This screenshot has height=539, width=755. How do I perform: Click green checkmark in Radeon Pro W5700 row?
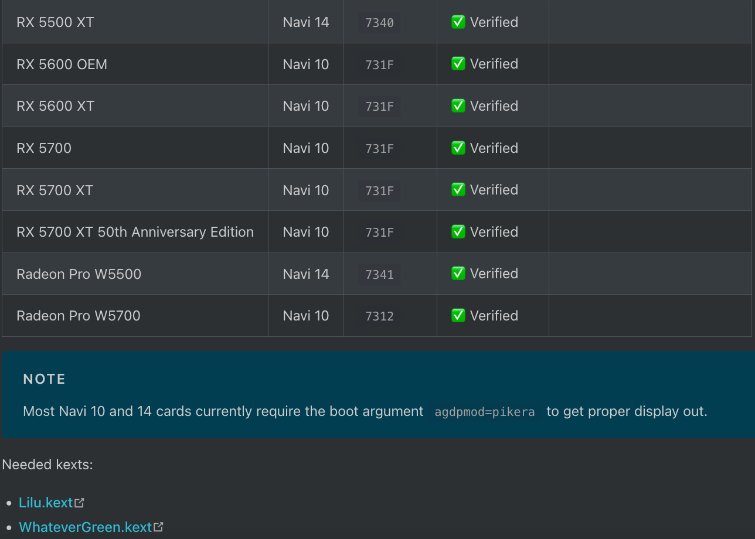tap(458, 316)
